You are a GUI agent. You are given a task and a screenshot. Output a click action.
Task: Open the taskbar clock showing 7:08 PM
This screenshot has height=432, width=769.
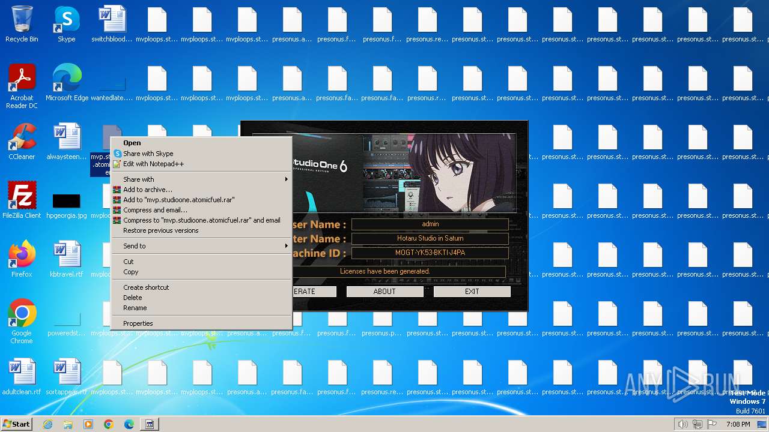coord(738,424)
